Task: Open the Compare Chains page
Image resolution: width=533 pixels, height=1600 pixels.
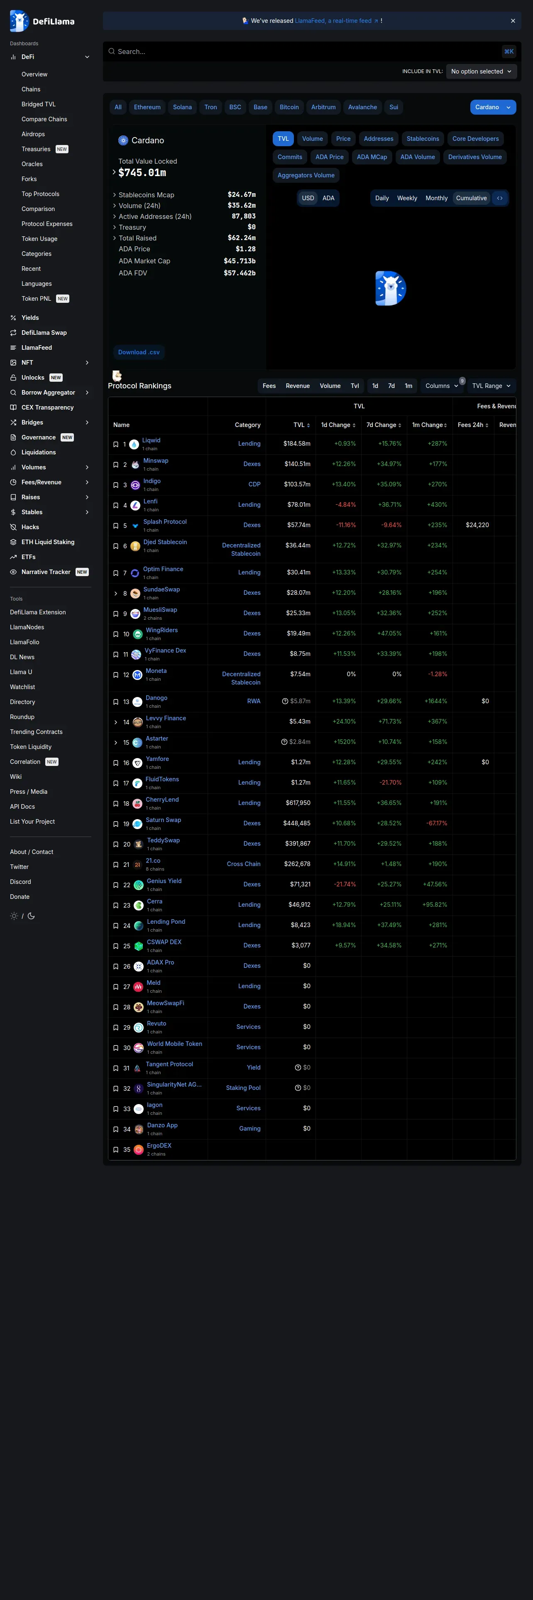Action: click(x=44, y=119)
